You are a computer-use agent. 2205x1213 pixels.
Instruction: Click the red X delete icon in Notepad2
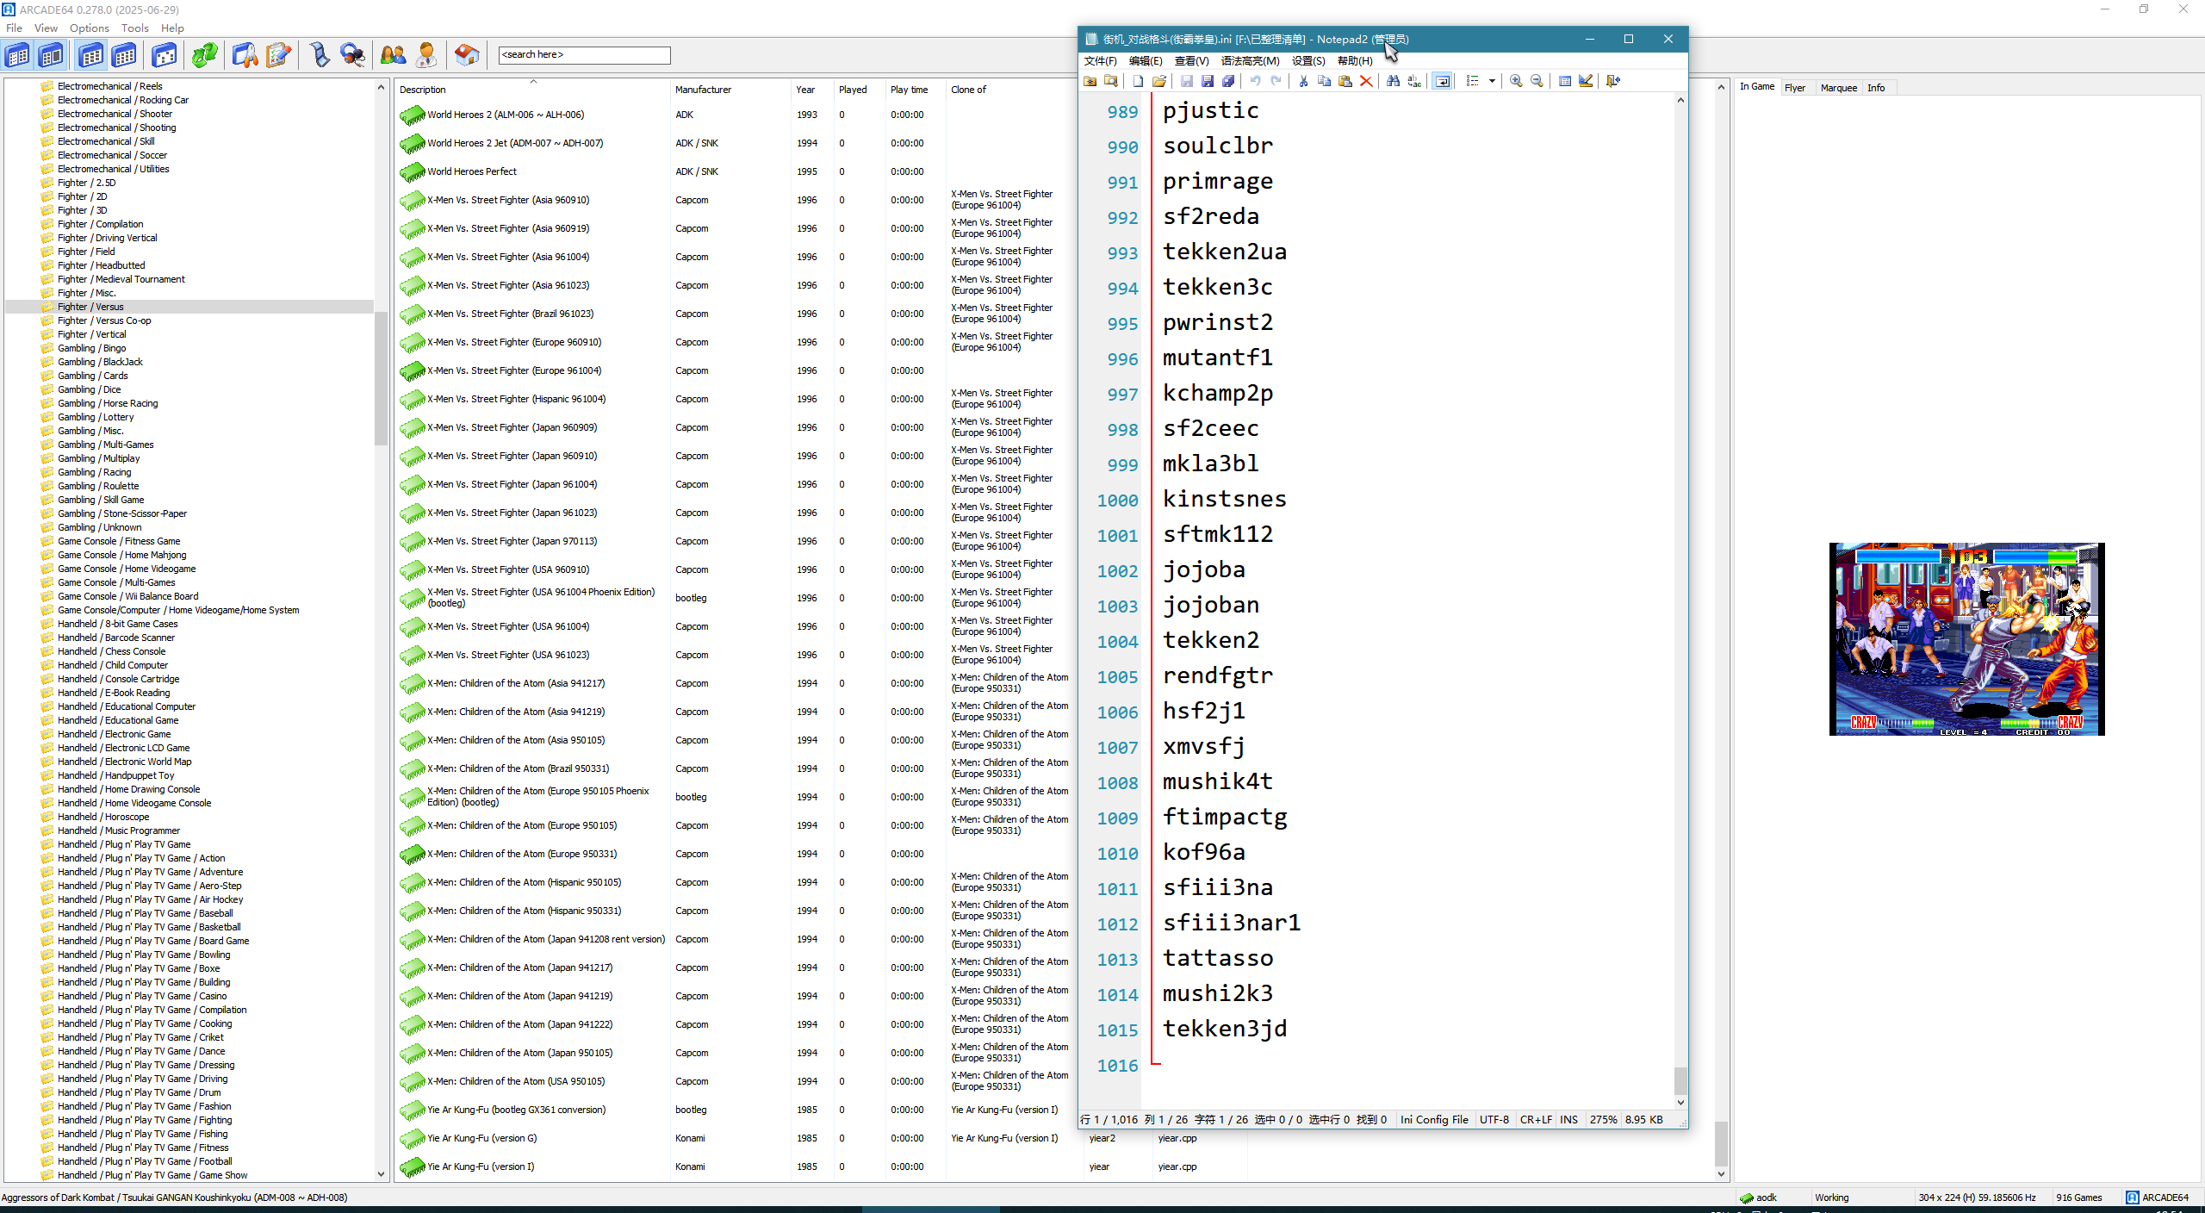(1366, 81)
